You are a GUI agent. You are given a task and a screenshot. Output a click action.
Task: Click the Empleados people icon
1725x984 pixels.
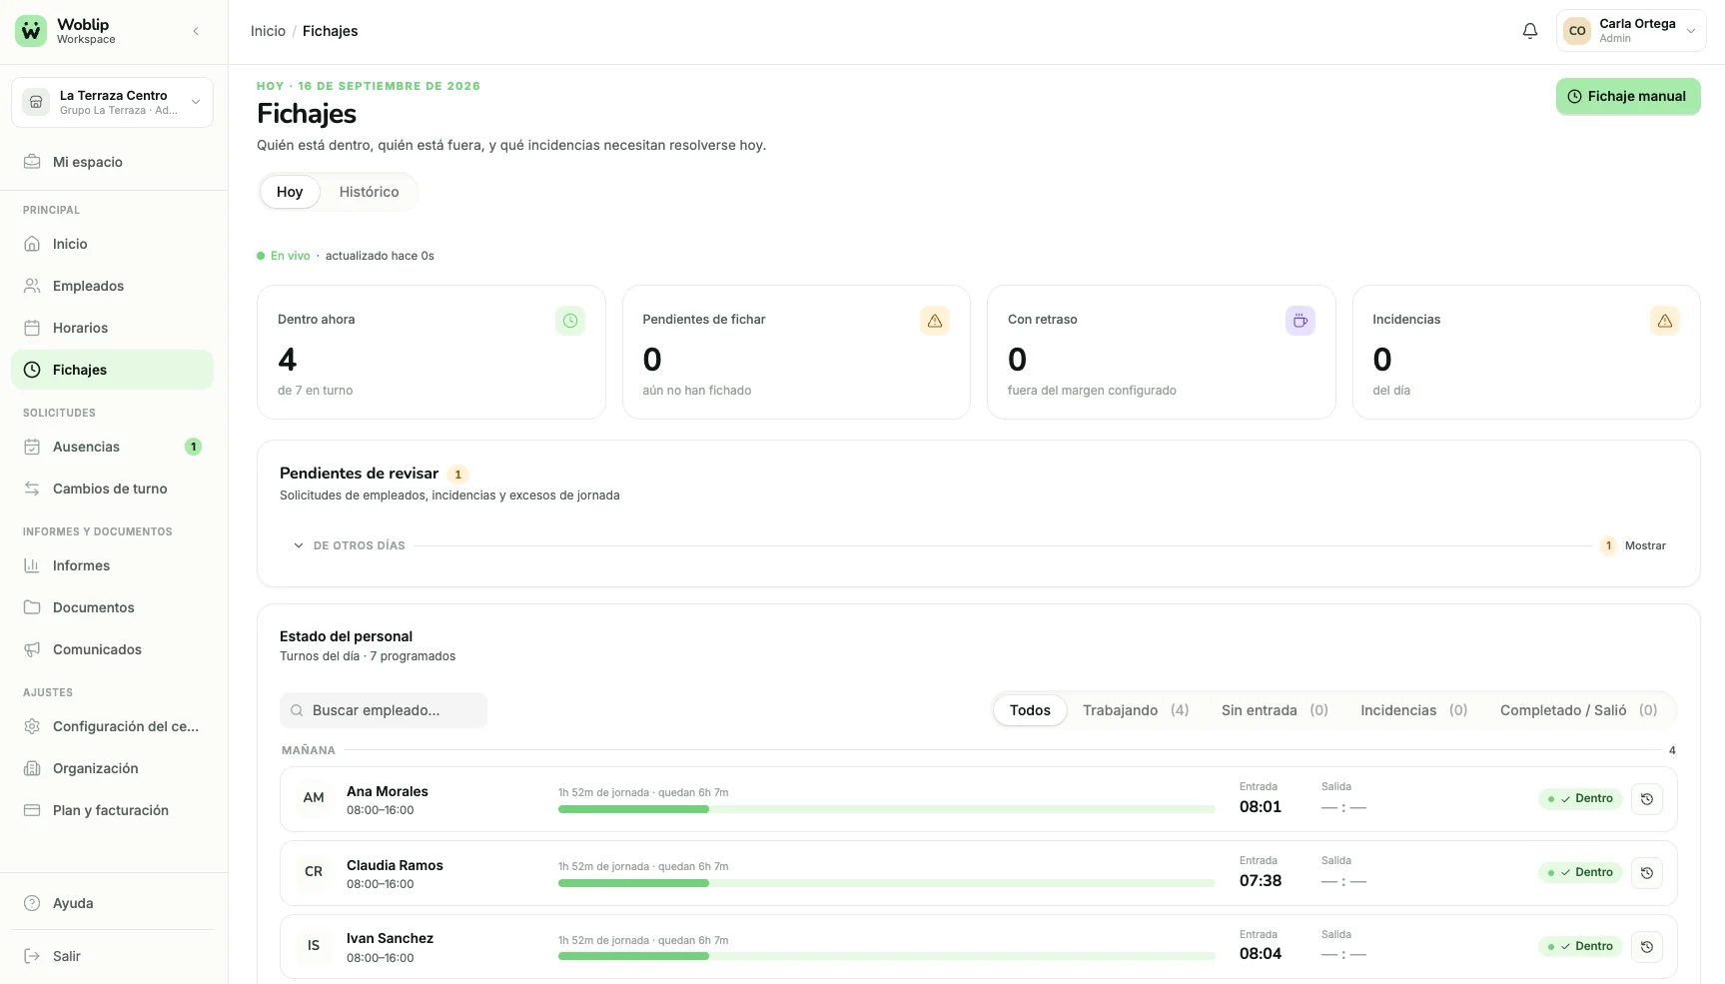tap(32, 286)
